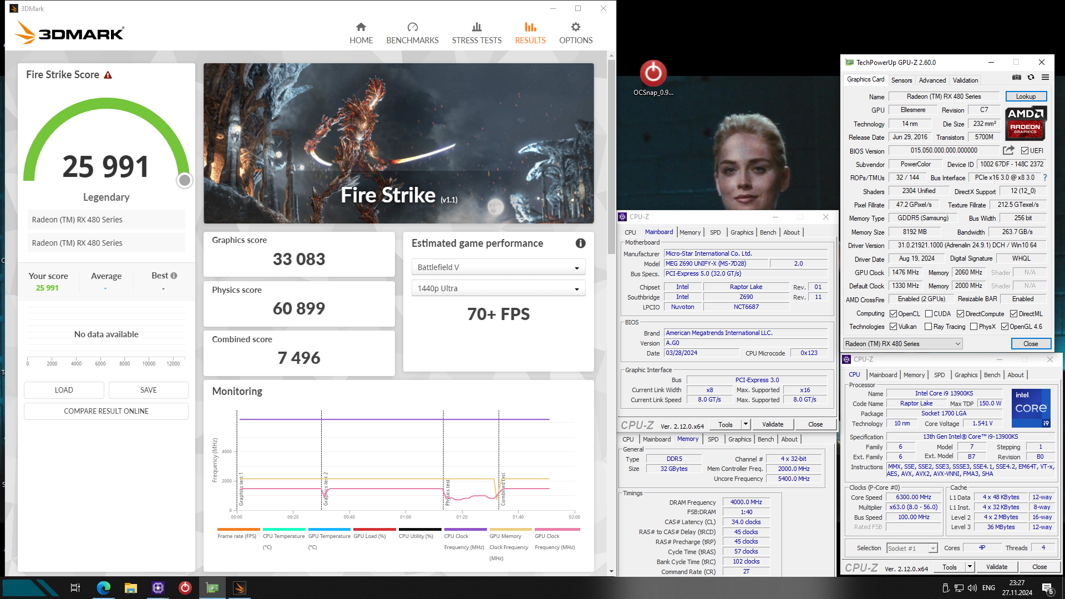
Task: Switch to 3DMark taskbar icon
Action: tap(240, 588)
